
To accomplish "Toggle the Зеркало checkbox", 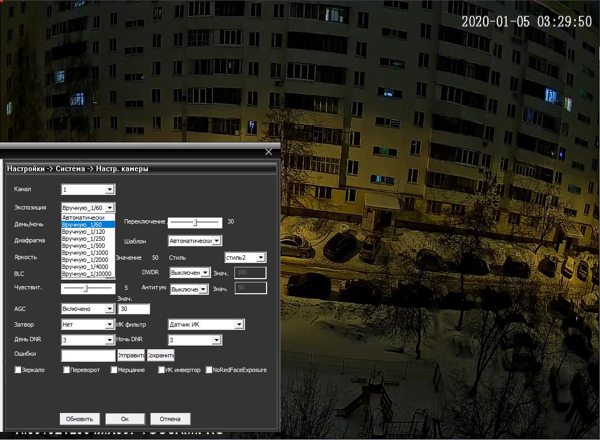I will tap(18, 370).
